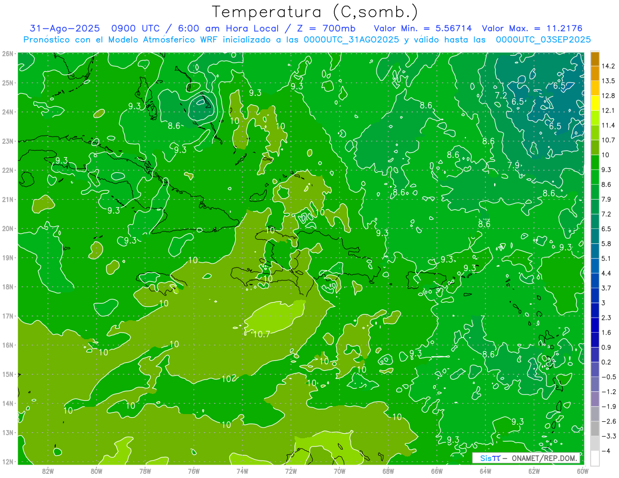Click the "18N" latitude axis label
619x478 pixels.
coord(8,287)
